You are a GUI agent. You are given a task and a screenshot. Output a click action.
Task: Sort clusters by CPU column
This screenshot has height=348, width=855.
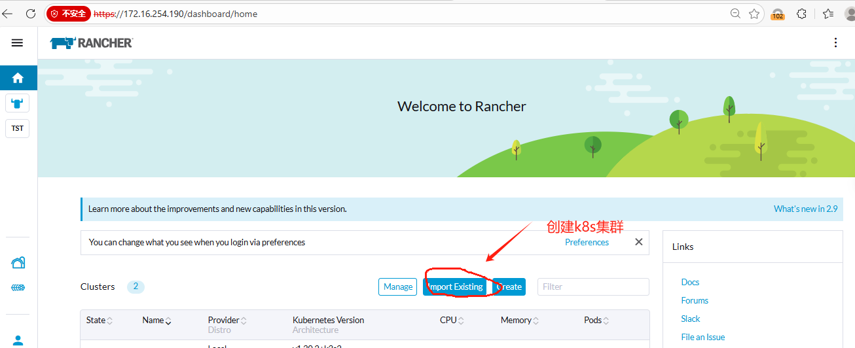coord(452,320)
